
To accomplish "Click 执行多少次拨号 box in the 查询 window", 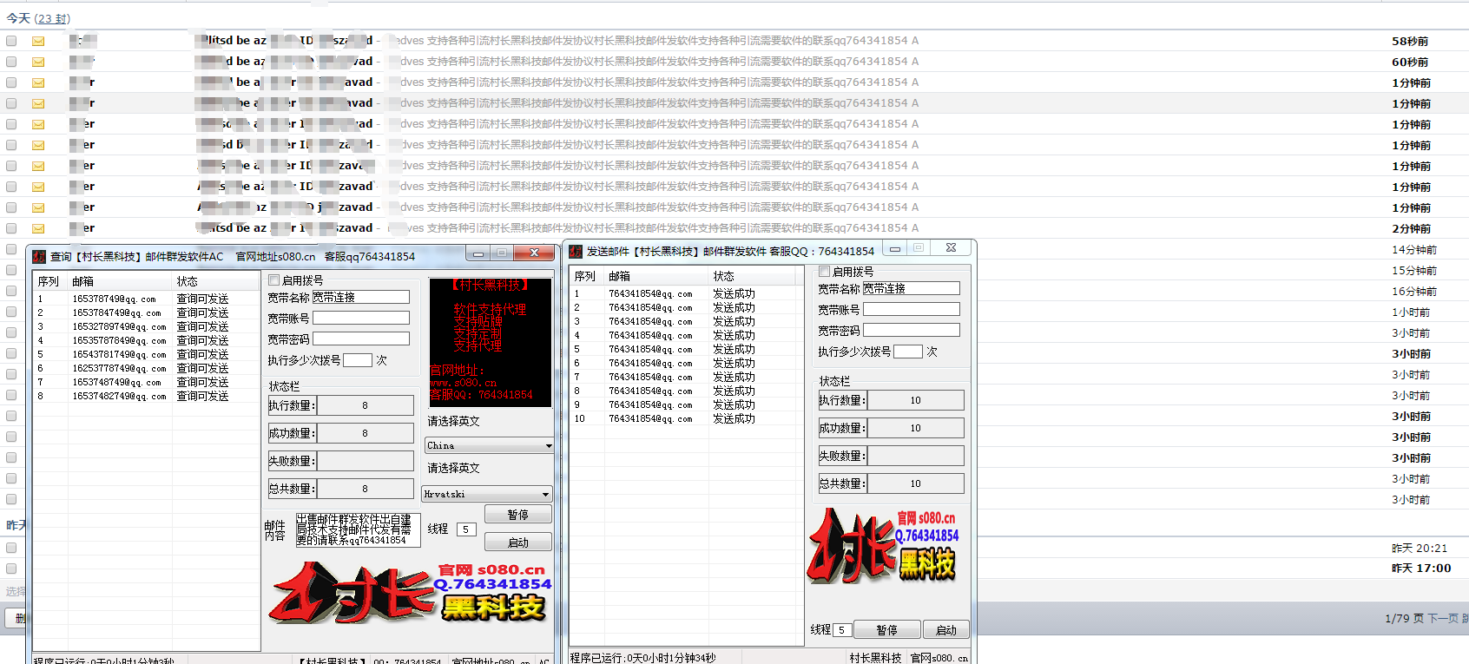I will tap(358, 360).
